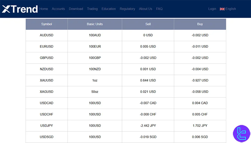Click the Sell column header
The height and width of the screenshot is (143, 251).
pos(148,24)
